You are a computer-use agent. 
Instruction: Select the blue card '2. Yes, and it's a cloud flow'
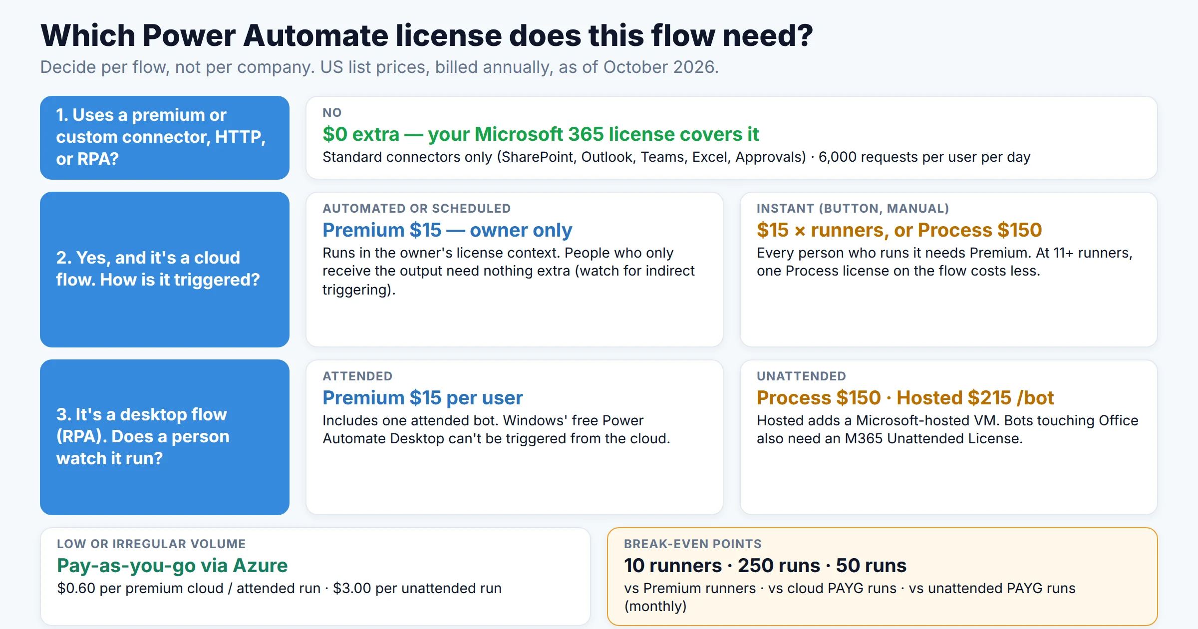165,270
